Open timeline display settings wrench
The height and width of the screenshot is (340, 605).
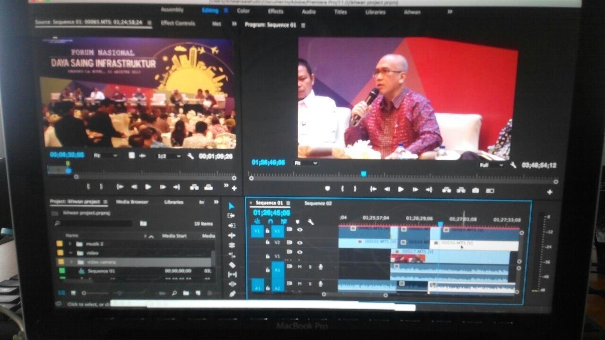[311, 221]
